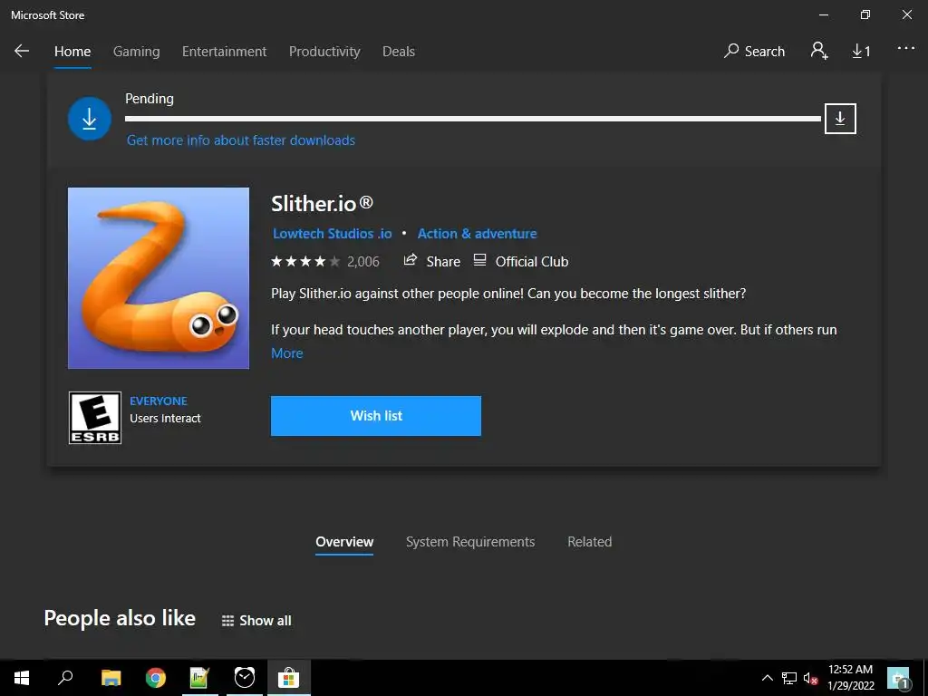Screen dimensions: 928x696
Task: Click the Slither.io app artwork
Action: pyautogui.click(x=159, y=278)
